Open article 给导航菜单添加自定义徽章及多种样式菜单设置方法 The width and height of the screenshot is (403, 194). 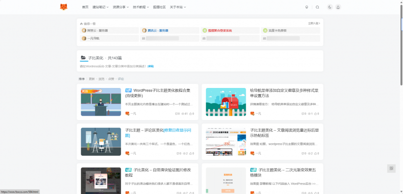[284, 93]
